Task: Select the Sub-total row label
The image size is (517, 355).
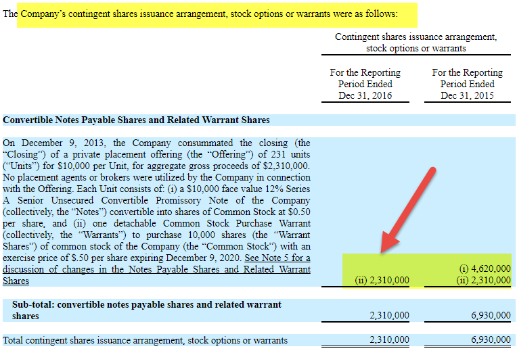Action: (x=147, y=310)
